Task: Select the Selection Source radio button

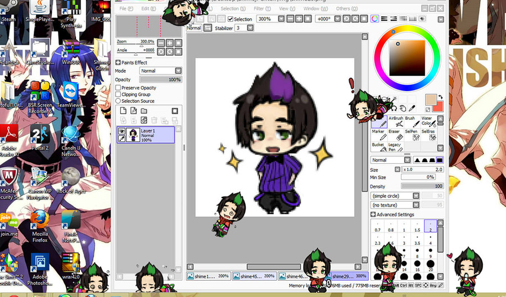Action: tap(118, 101)
